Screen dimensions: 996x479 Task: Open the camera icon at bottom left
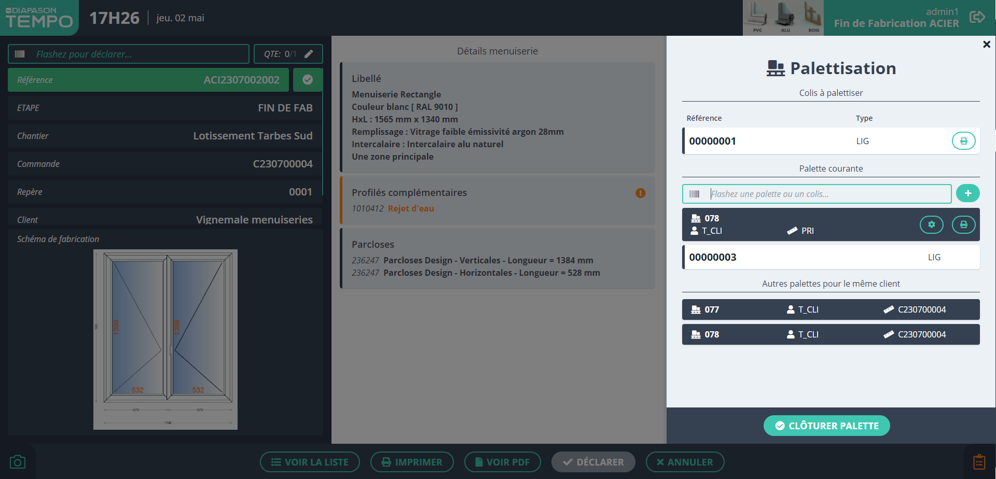[x=18, y=462]
